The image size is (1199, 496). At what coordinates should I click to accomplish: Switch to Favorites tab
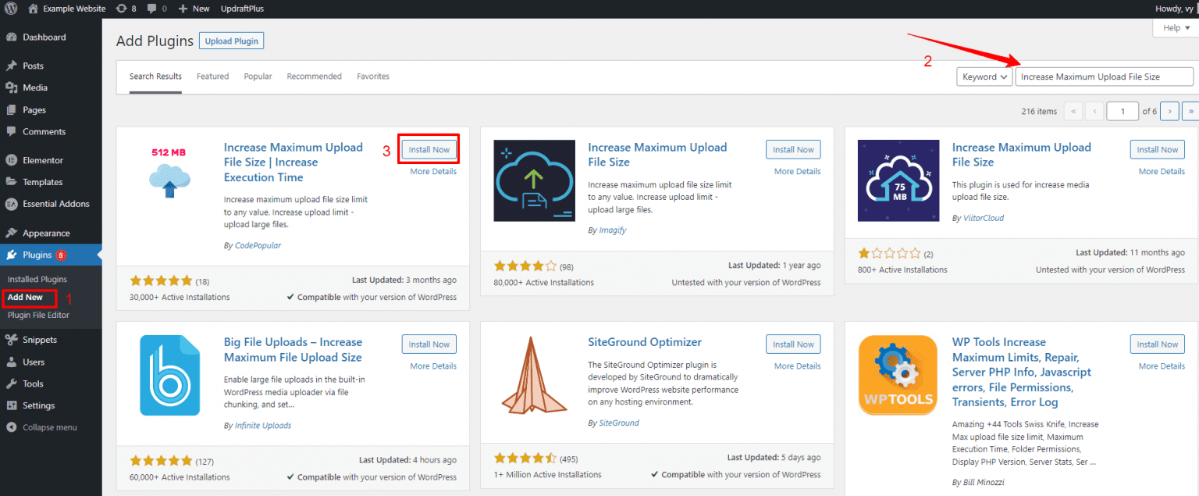click(373, 77)
